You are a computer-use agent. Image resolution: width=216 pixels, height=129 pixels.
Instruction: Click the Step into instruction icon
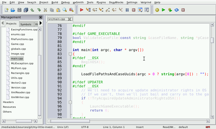pyautogui.click(x=121, y=10)
